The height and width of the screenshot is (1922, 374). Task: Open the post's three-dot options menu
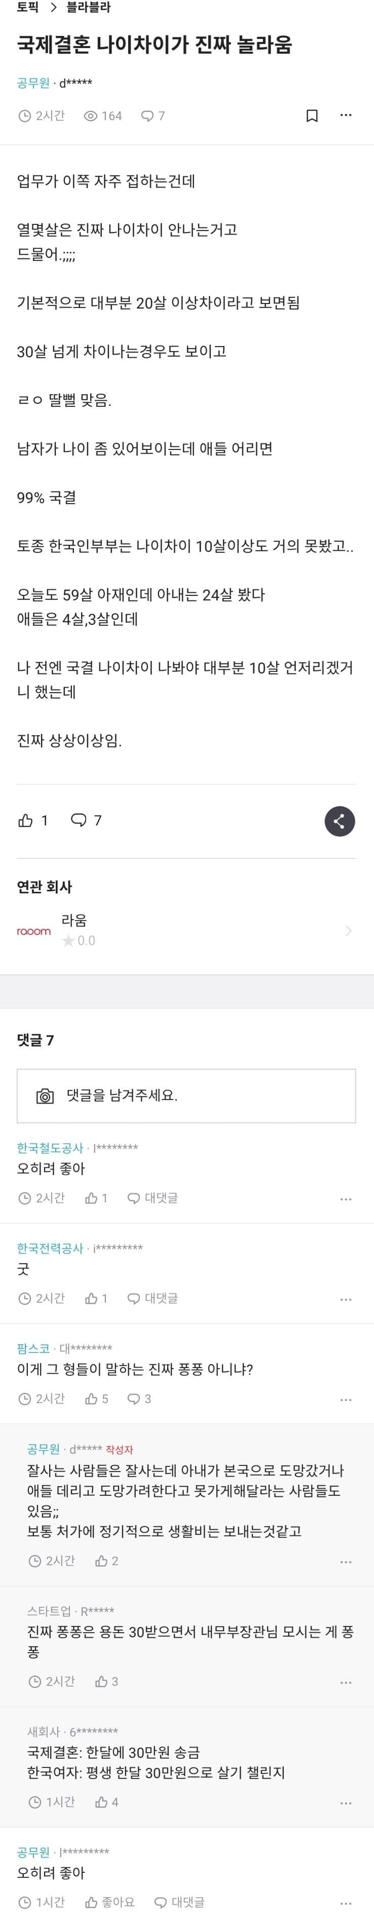346,116
